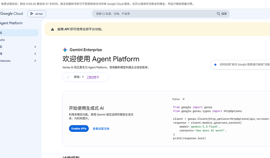Expand the Notebooks sidebar chevron

pos(35,61)
